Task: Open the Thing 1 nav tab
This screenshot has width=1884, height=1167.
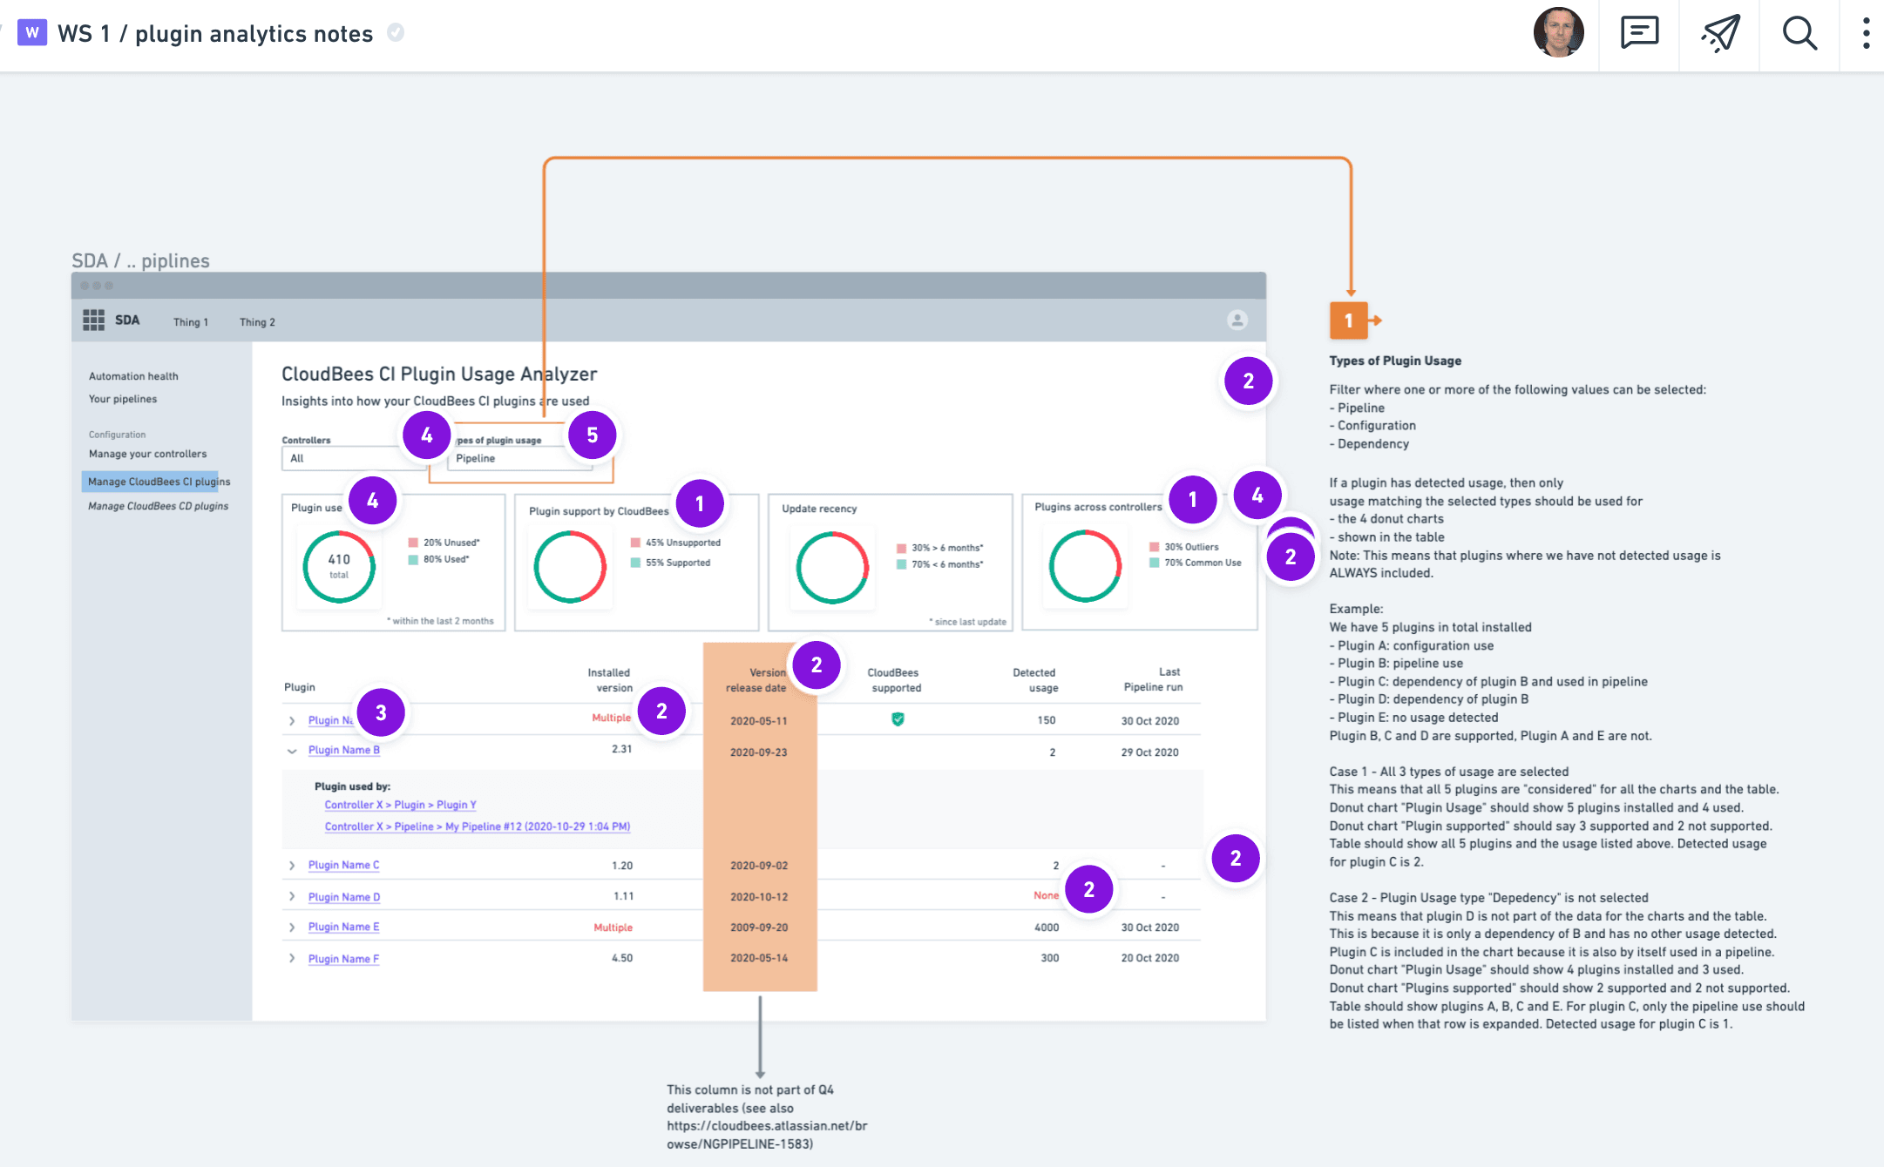Action: [x=190, y=322]
